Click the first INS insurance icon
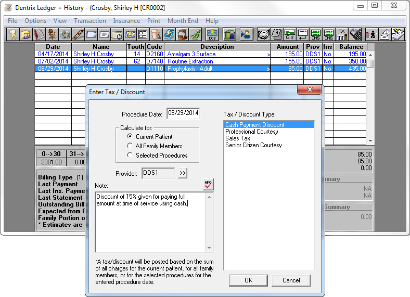 point(316,34)
